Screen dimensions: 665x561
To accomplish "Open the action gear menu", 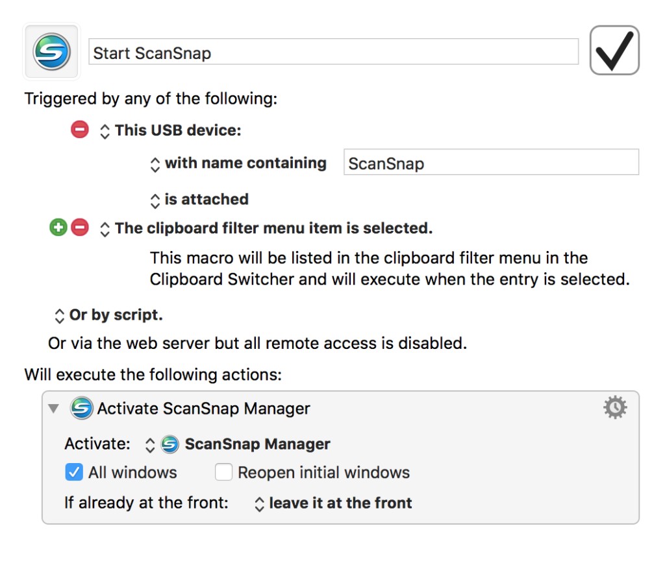I will 615,407.
